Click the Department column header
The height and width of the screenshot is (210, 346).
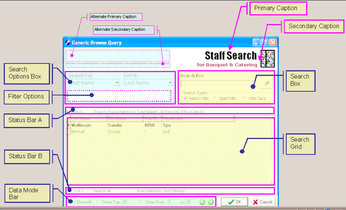(197, 119)
